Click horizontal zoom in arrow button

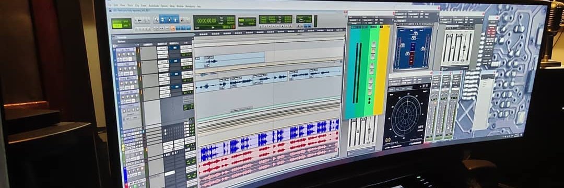click(x=148, y=20)
